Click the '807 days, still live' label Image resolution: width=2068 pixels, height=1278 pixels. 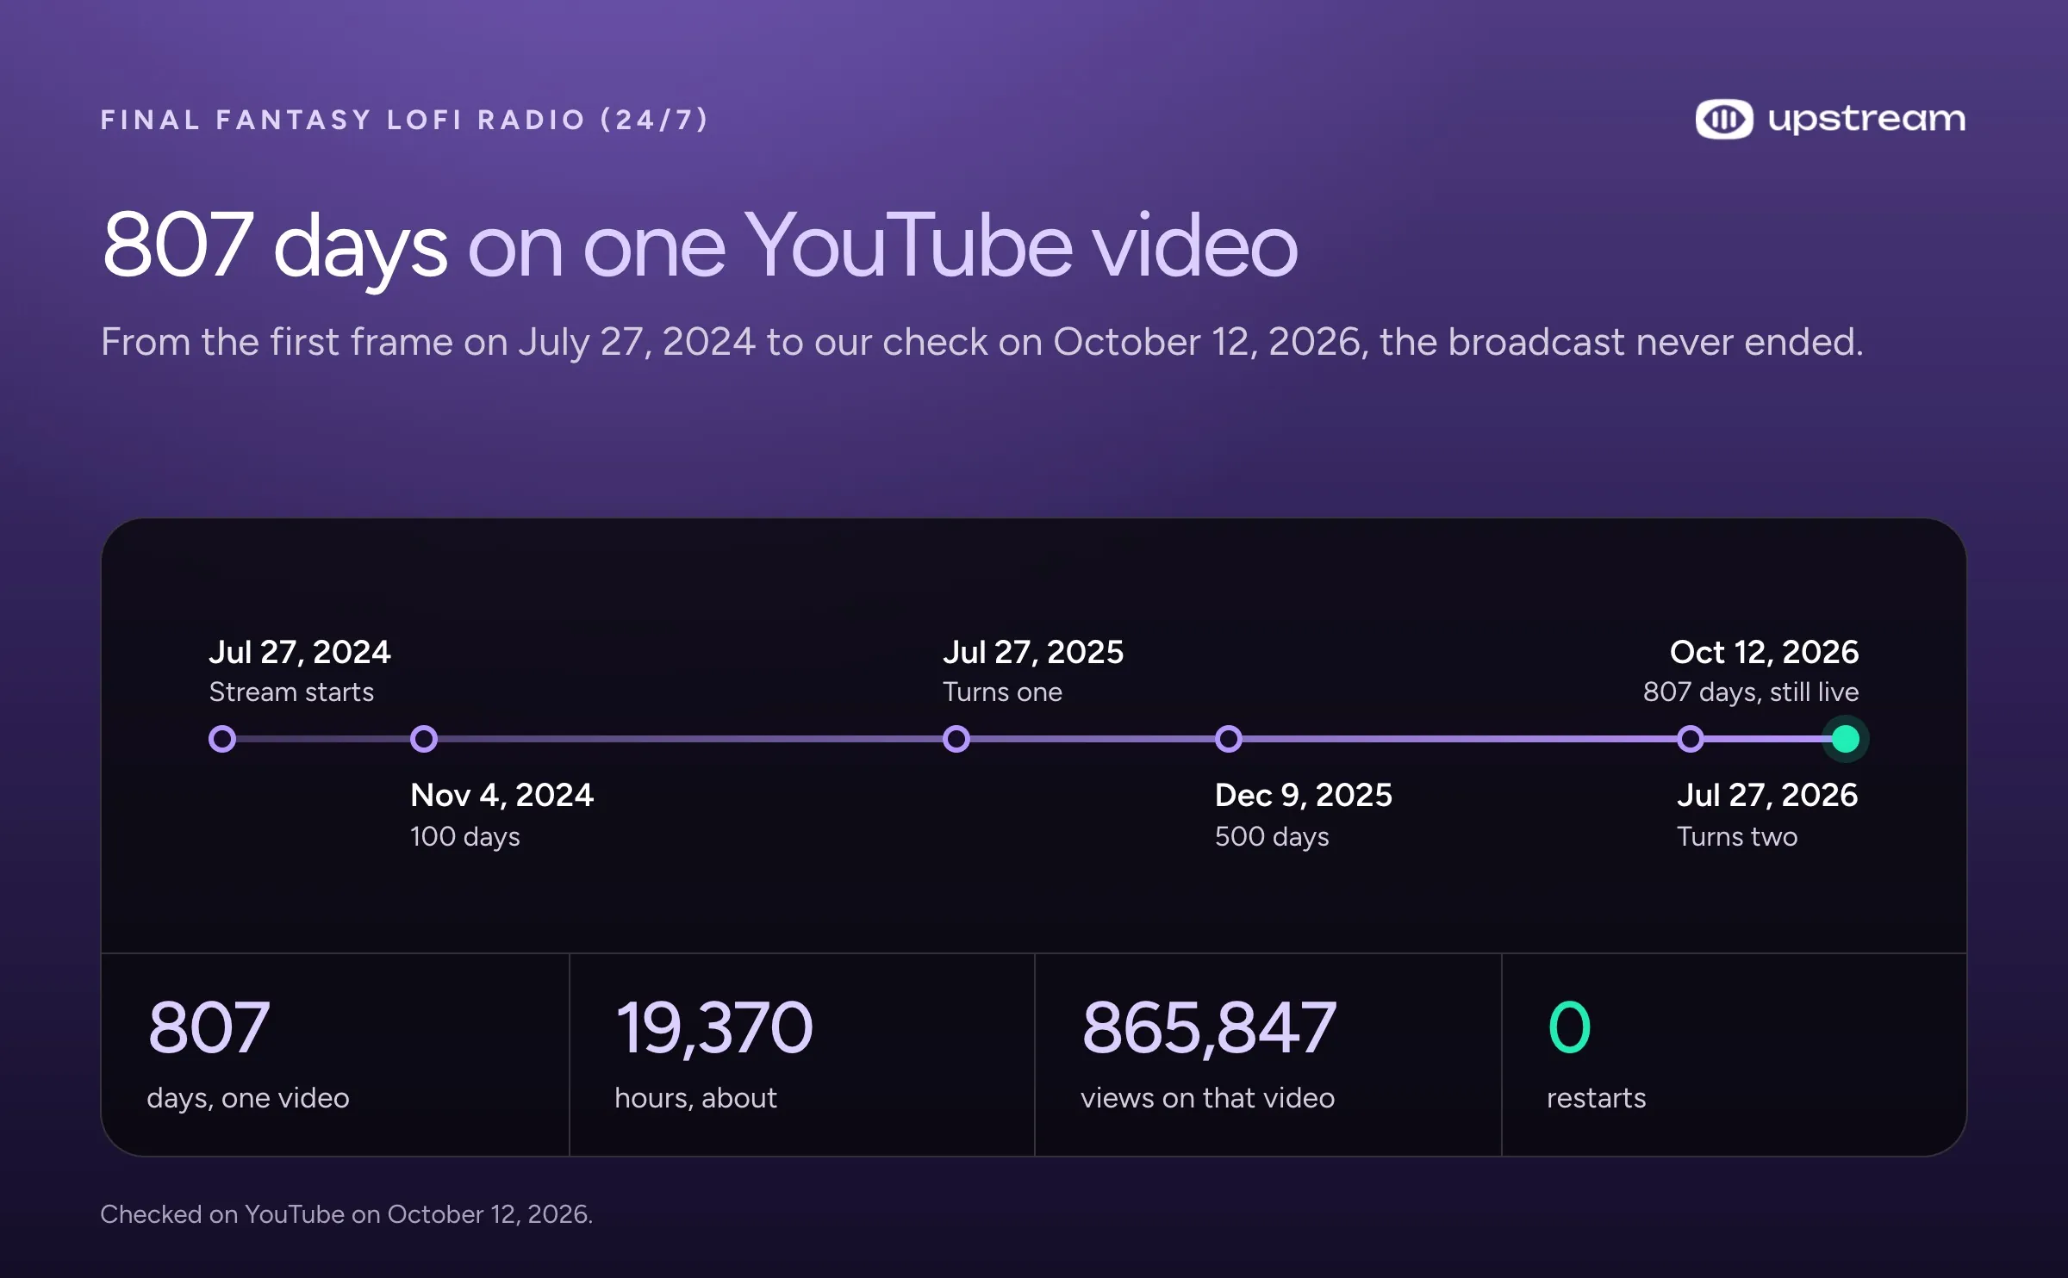click(1751, 692)
